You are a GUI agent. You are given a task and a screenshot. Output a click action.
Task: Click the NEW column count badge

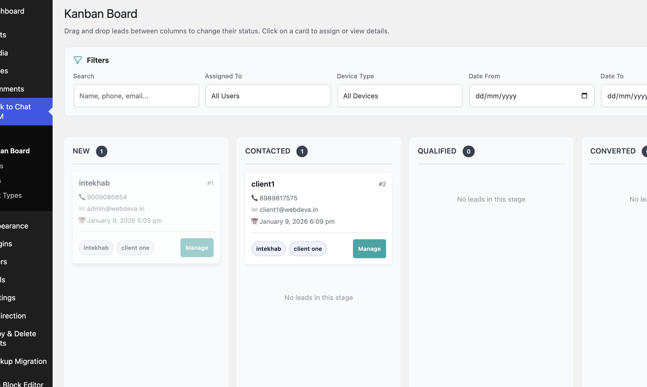coord(102,151)
